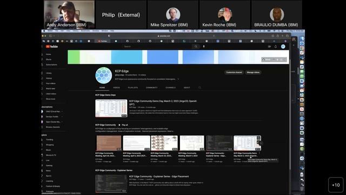This screenshot has width=346, height=195.
Task: Open the Apple menu
Action: click(44, 31)
